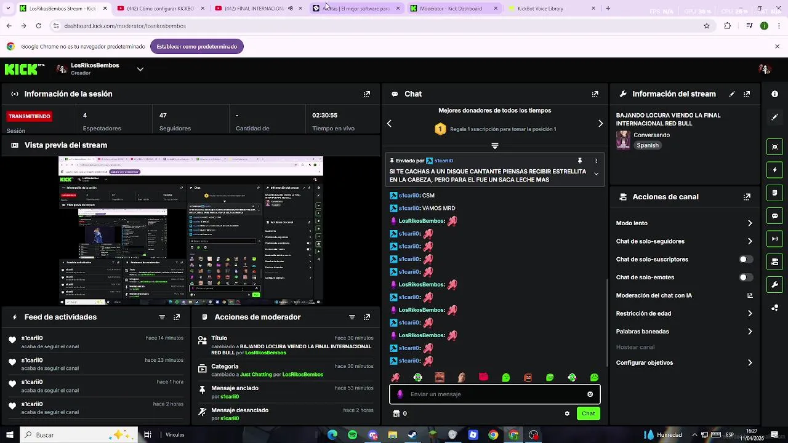Show previous top donor with left arrow
The width and height of the screenshot is (788, 443).
coord(389,124)
